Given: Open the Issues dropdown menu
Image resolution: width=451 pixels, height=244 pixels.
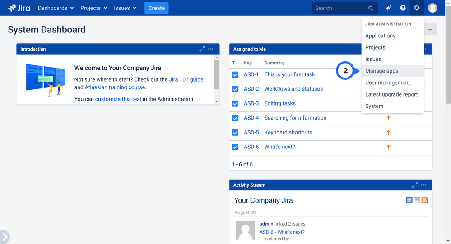Looking at the screenshot, I should point(125,8).
